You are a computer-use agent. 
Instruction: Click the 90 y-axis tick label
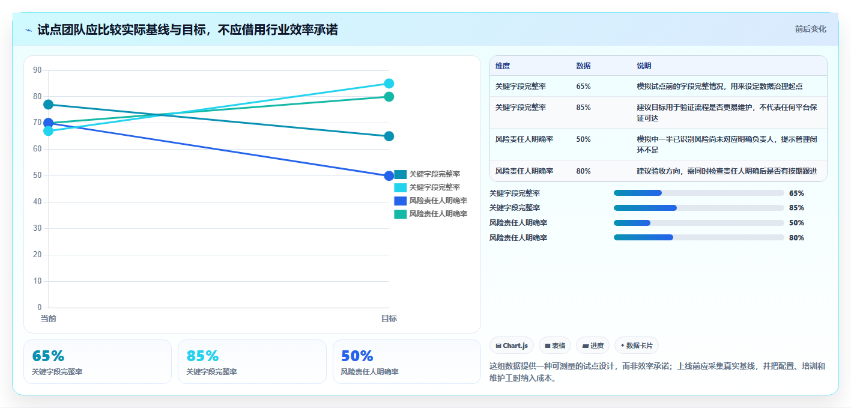tap(37, 70)
